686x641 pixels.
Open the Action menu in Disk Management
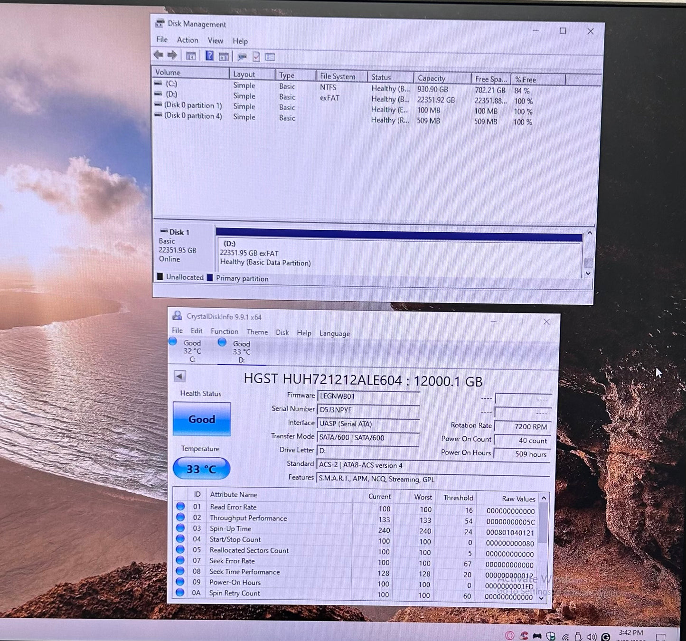pyautogui.click(x=188, y=40)
